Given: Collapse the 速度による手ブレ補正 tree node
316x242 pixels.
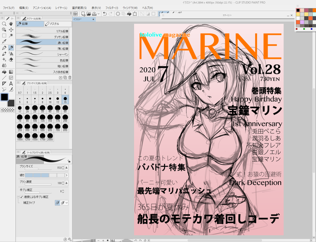Looking at the screenshot, I should click(18, 197).
